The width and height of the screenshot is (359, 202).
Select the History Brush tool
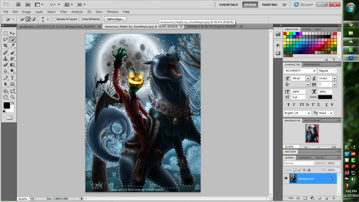(x=12, y=59)
